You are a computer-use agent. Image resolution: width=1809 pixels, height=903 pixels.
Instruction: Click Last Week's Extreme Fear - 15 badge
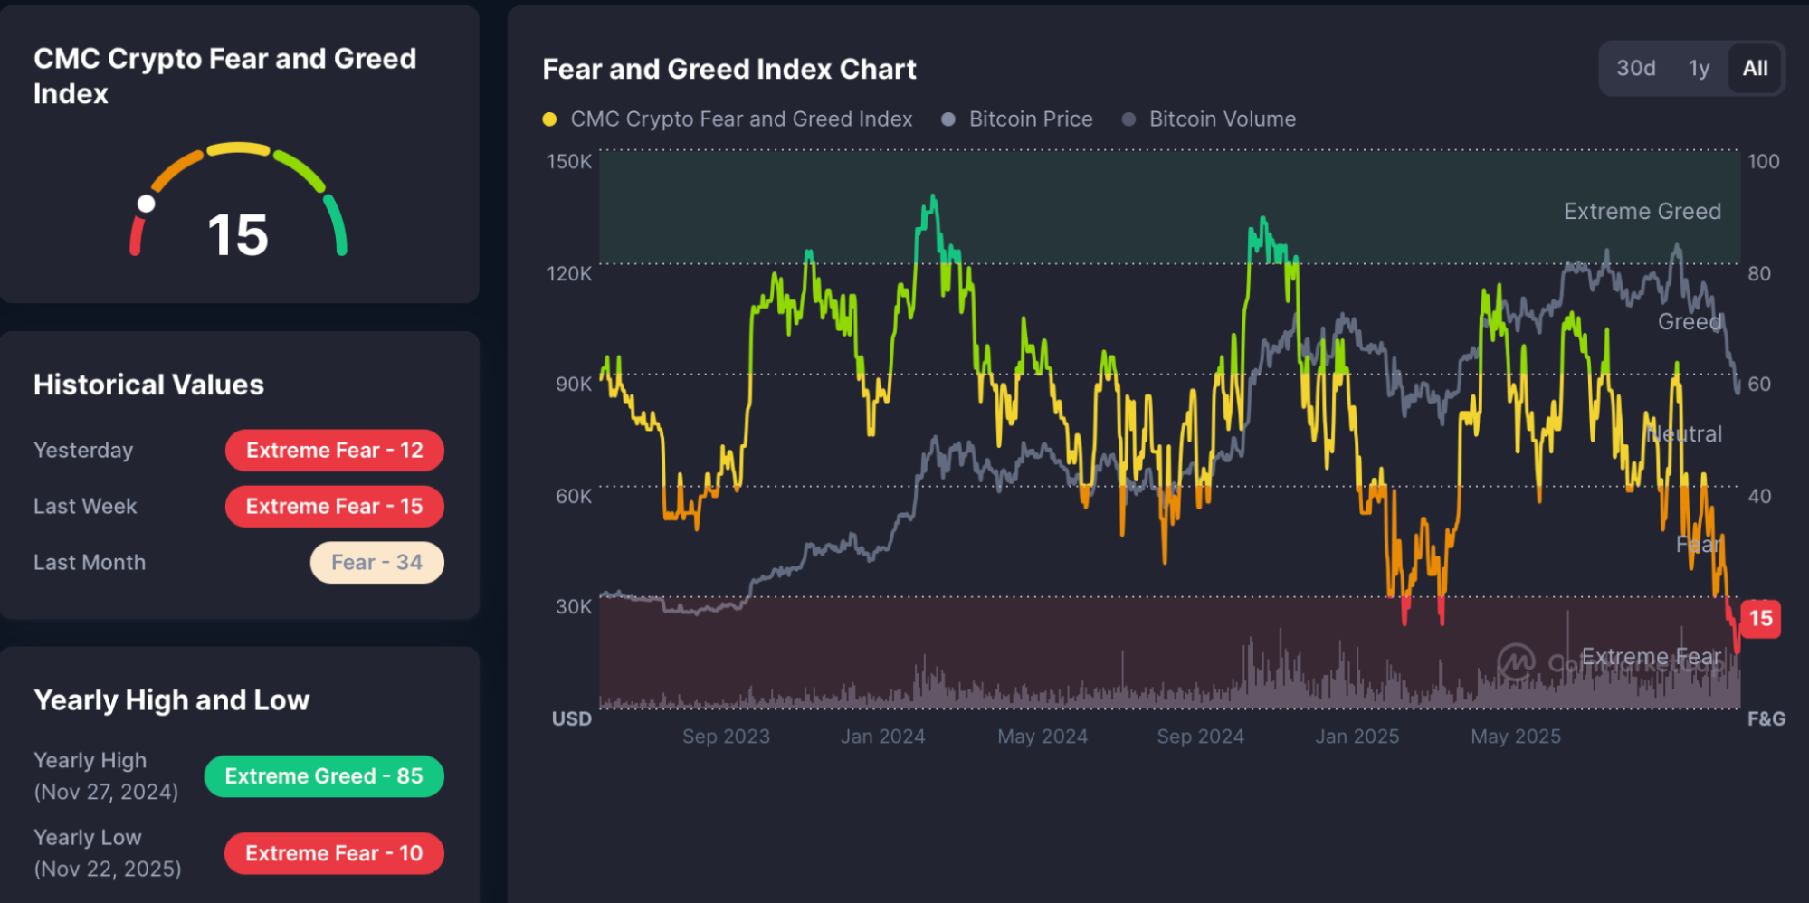coord(334,507)
